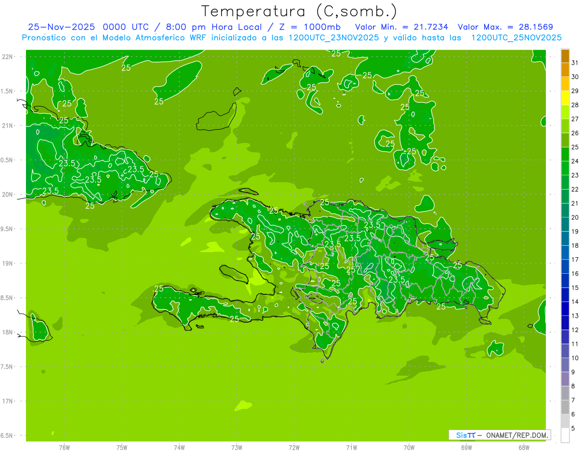Click the "19N" latitude label
The width and height of the screenshot is (588, 454).
tap(8, 263)
